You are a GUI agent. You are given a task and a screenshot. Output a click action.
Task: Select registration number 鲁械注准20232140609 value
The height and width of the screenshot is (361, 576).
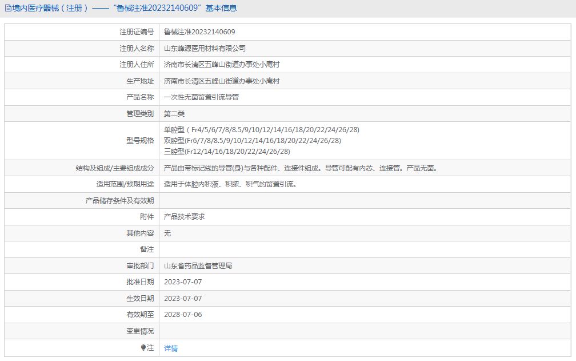coord(199,32)
